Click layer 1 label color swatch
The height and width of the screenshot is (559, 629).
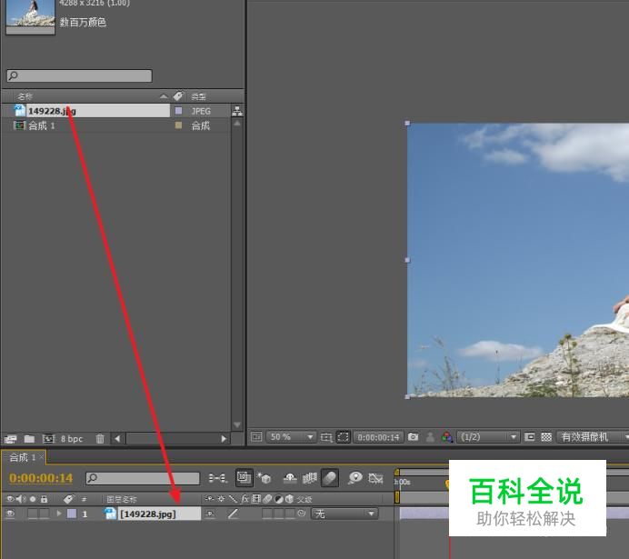[72, 514]
